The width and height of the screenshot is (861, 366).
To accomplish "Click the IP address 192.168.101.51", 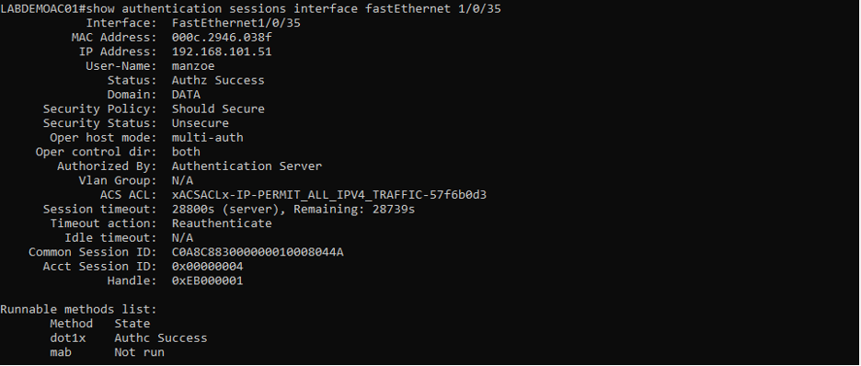I will [x=222, y=51].
